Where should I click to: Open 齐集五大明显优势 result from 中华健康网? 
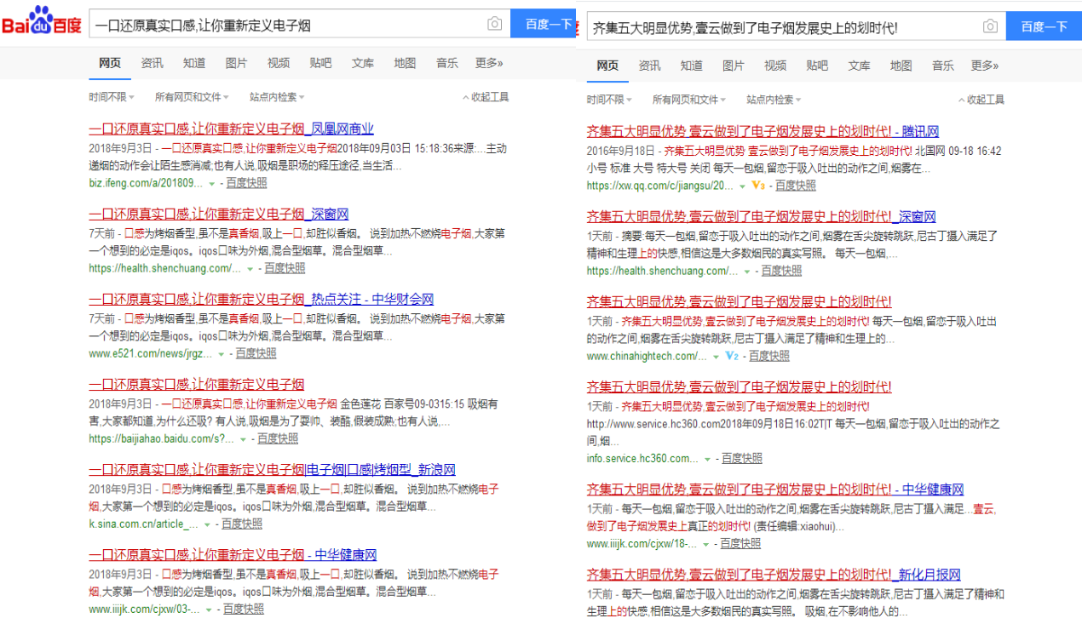[775, 489]
